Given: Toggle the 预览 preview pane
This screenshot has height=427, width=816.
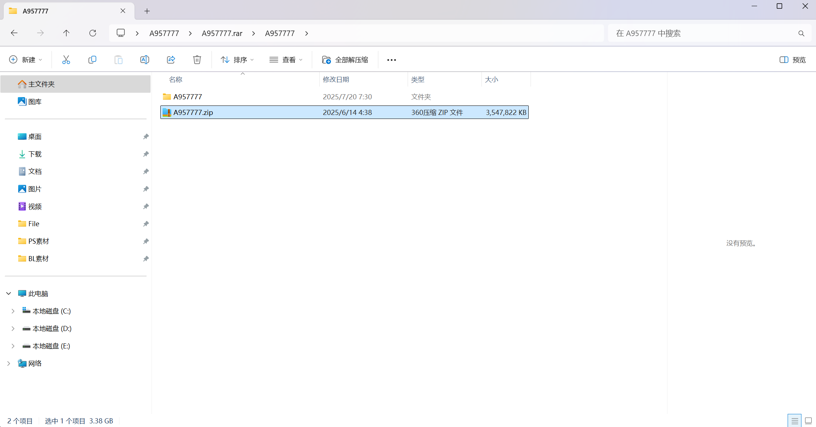Looking at the screenshot, I should [792, 60].
